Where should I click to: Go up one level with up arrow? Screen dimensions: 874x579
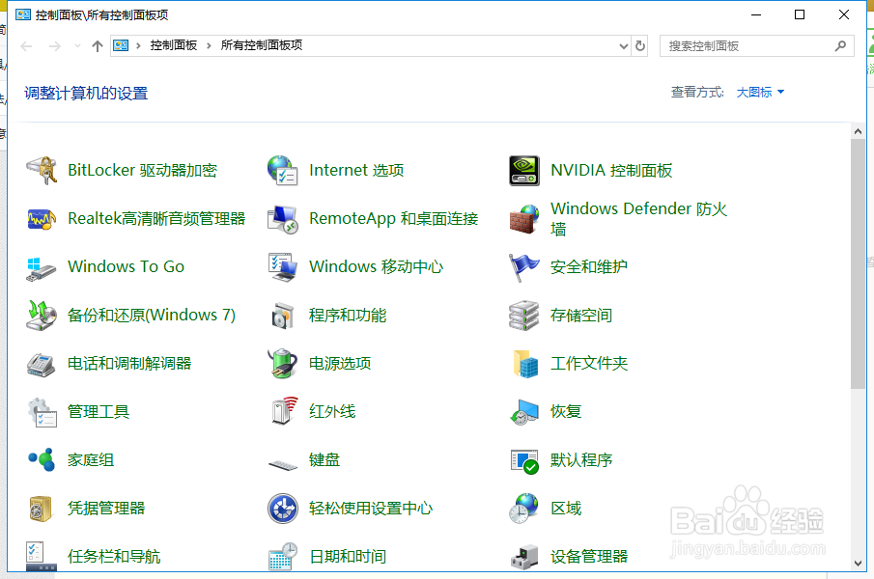pyautogui.click(x=98, y=46)
